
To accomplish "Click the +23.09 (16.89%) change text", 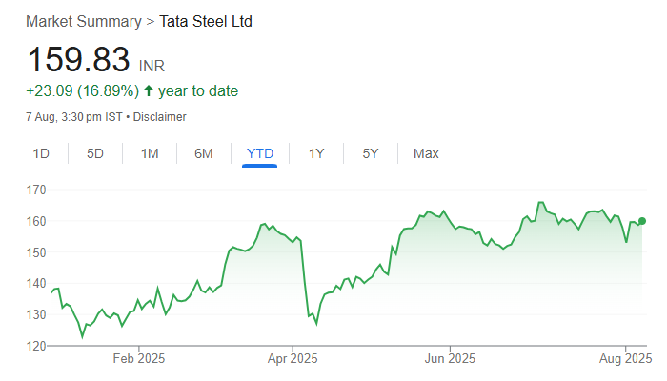I will coord(82,91).
